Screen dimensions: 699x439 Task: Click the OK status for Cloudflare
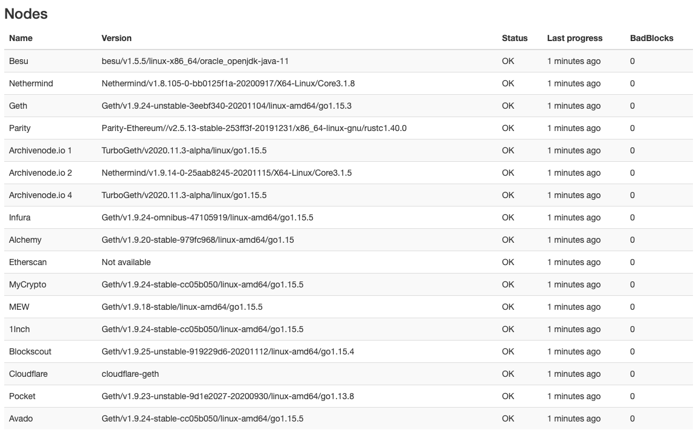click(507, 374)
